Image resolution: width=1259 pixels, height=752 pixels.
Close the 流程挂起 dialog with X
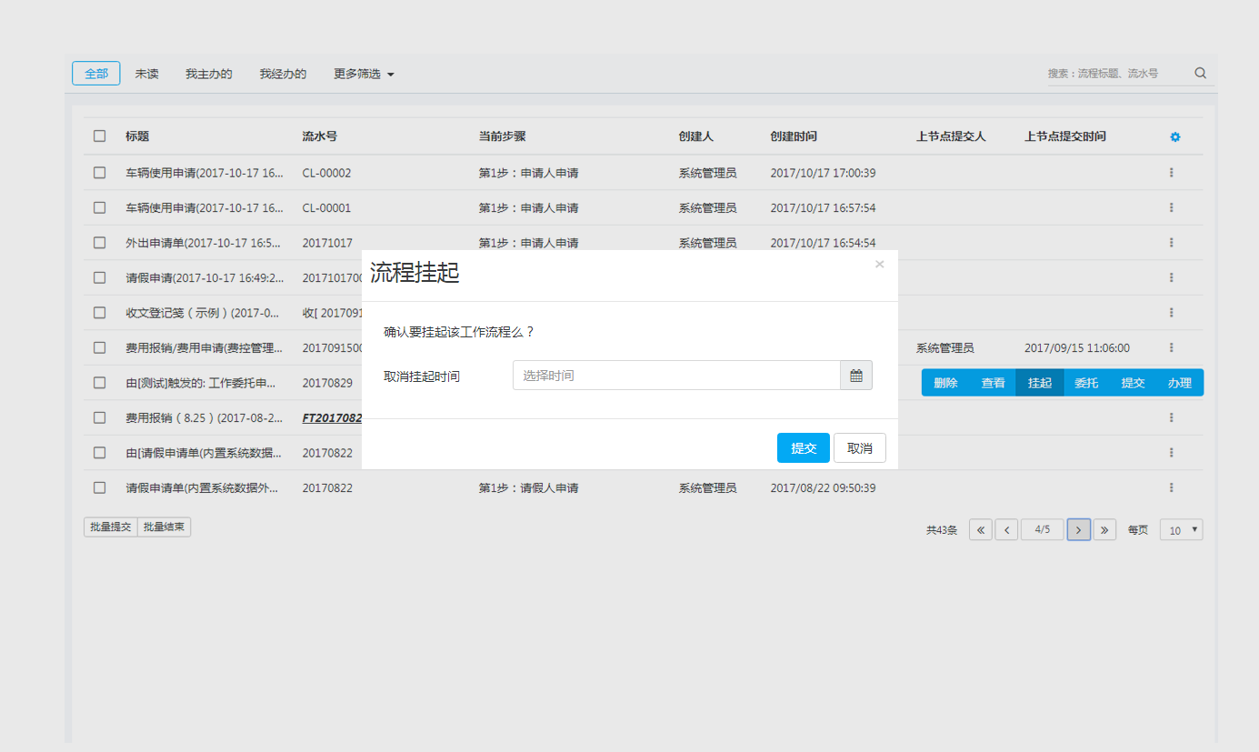click(x=879, y=265)
